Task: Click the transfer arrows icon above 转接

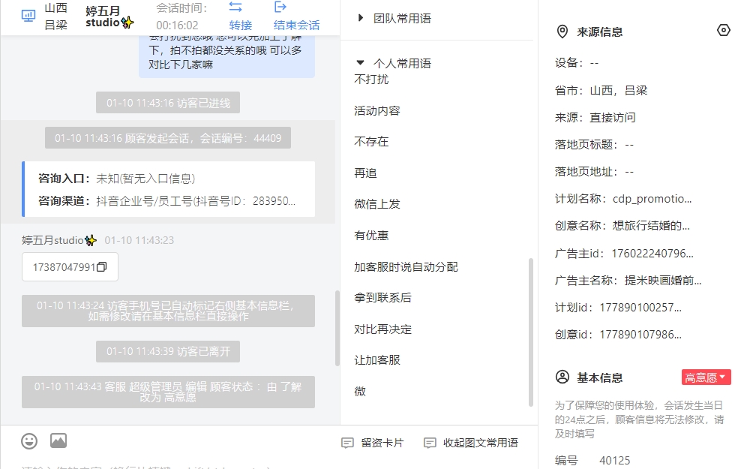Action: 235,7
